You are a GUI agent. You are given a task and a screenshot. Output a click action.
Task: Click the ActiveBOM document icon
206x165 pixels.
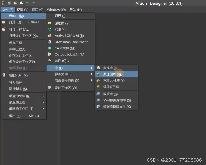(49, 35)
